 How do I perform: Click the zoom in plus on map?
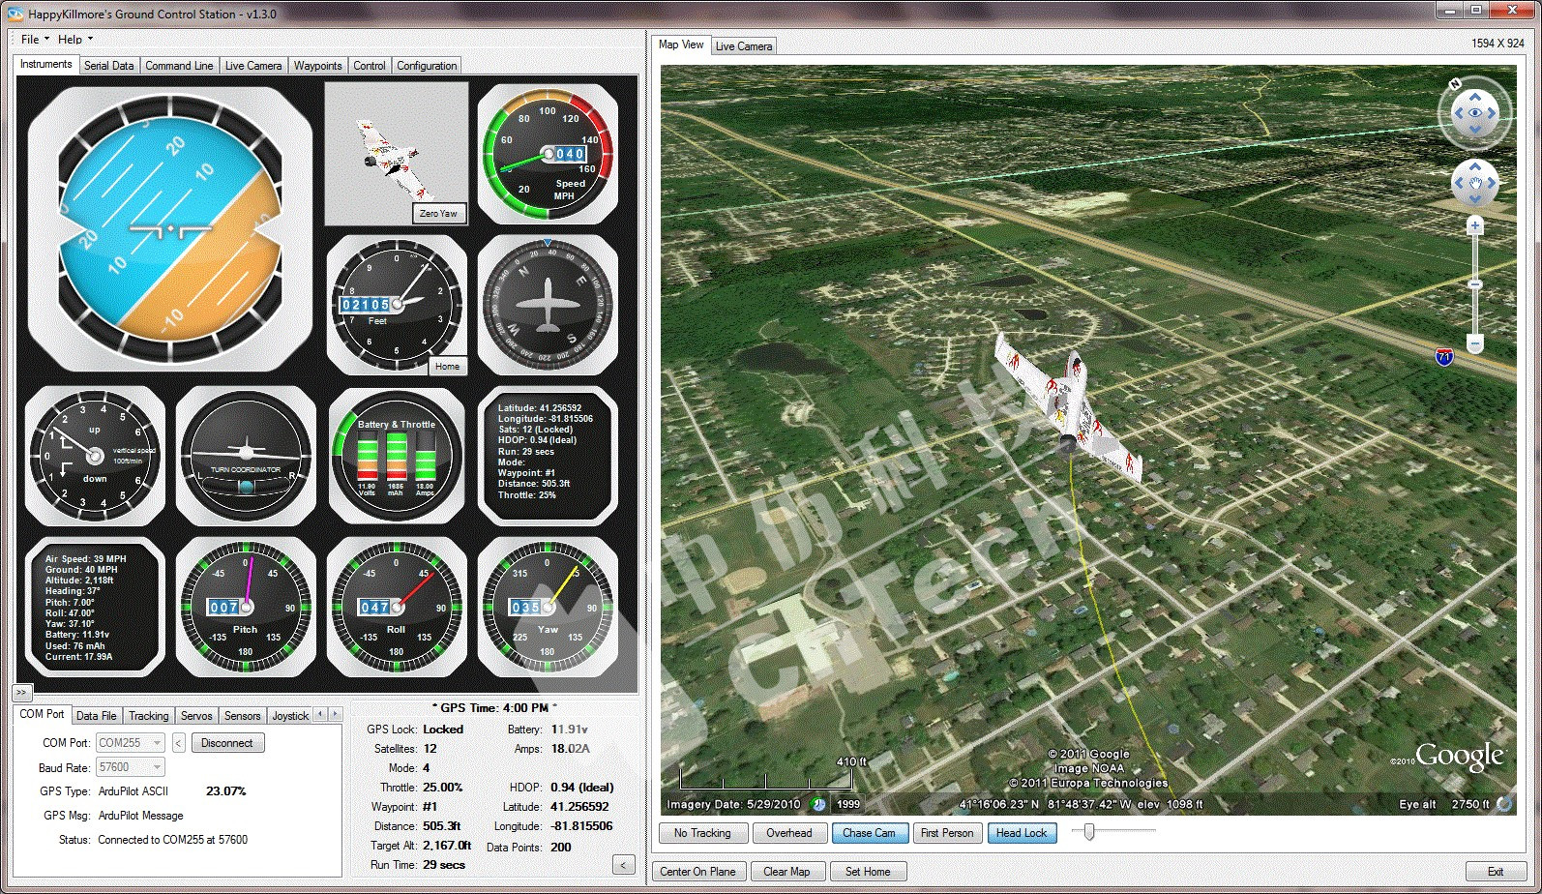1474,226
